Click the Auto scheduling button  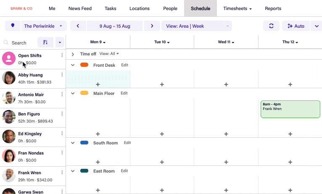(x=296, y=26)
